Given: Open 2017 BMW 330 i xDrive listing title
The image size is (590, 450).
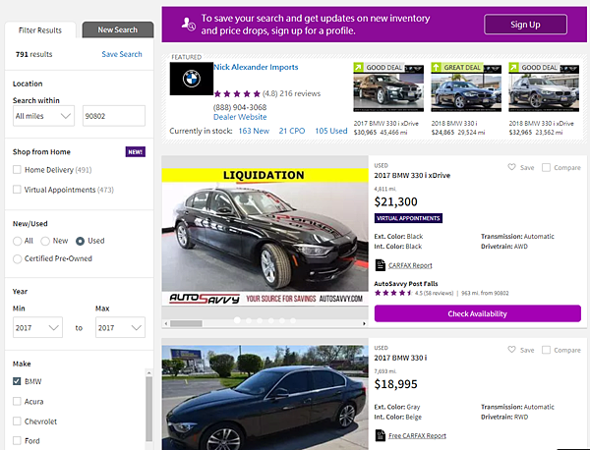Looking at the screenshot, I should [x=412, y=175].
